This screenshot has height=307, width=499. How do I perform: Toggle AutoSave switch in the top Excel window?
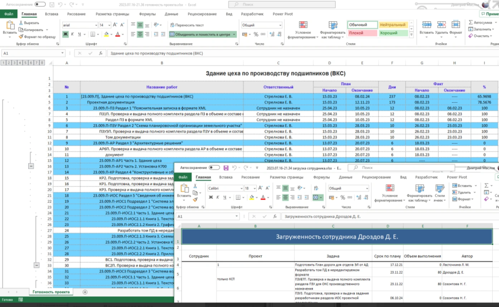40,4
